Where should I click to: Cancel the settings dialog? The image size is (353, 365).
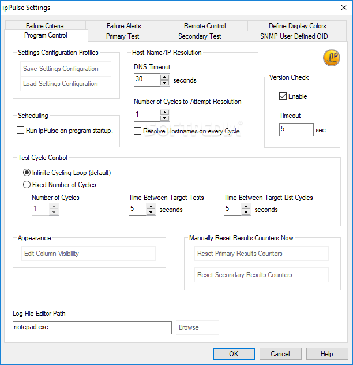(x=280, y=354)
